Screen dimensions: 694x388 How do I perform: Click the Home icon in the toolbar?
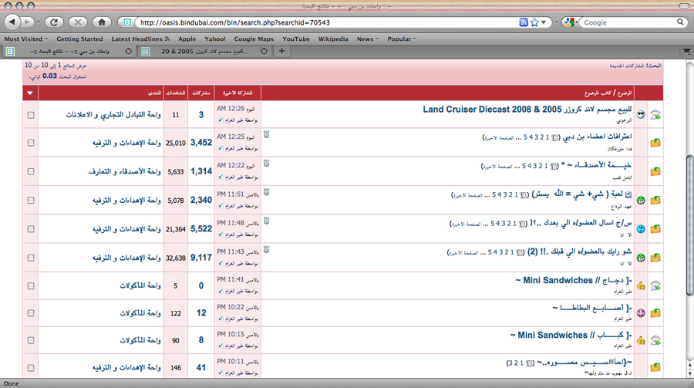tap(103, 22)
